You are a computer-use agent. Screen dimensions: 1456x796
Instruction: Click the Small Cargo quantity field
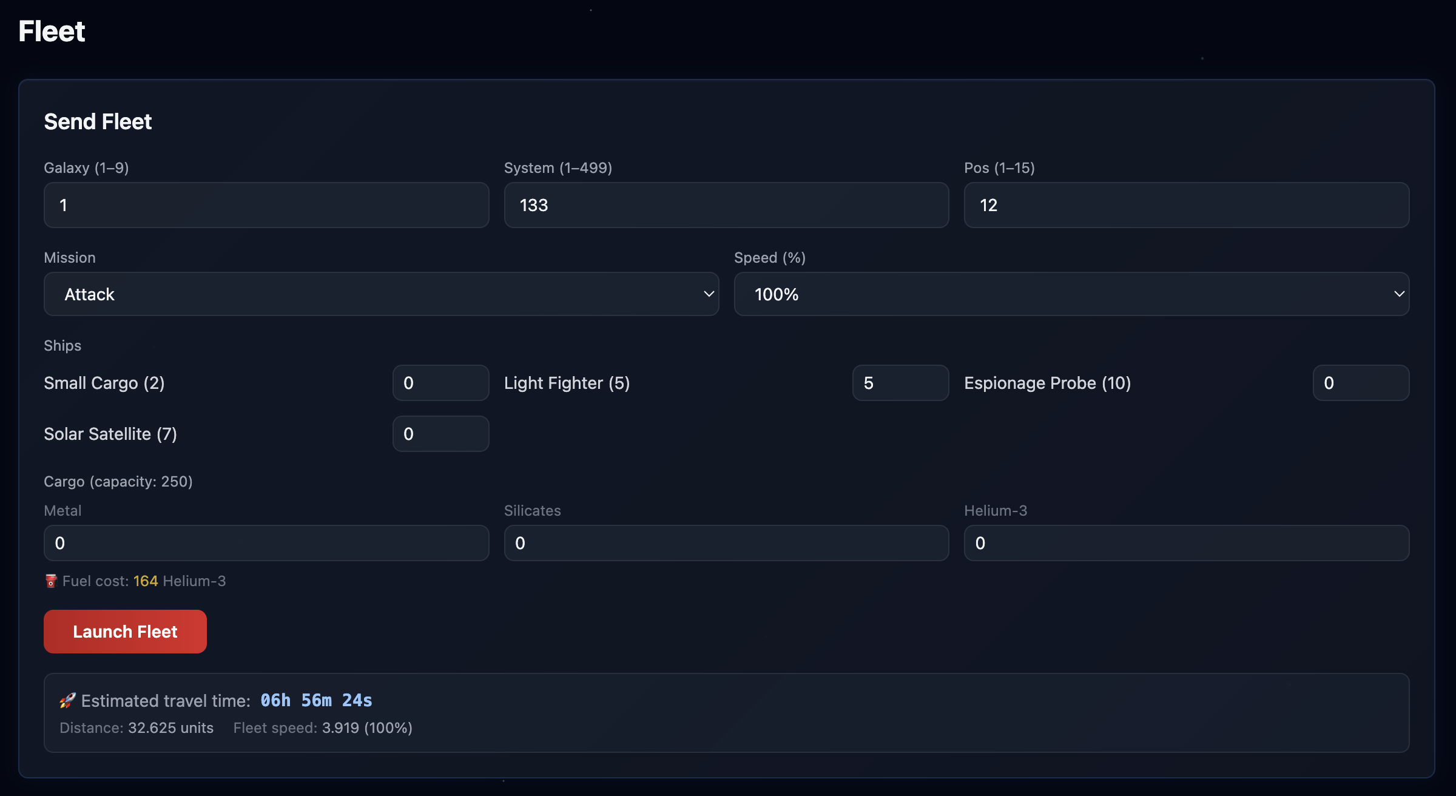pyautogui.click(x=440, y=383)
